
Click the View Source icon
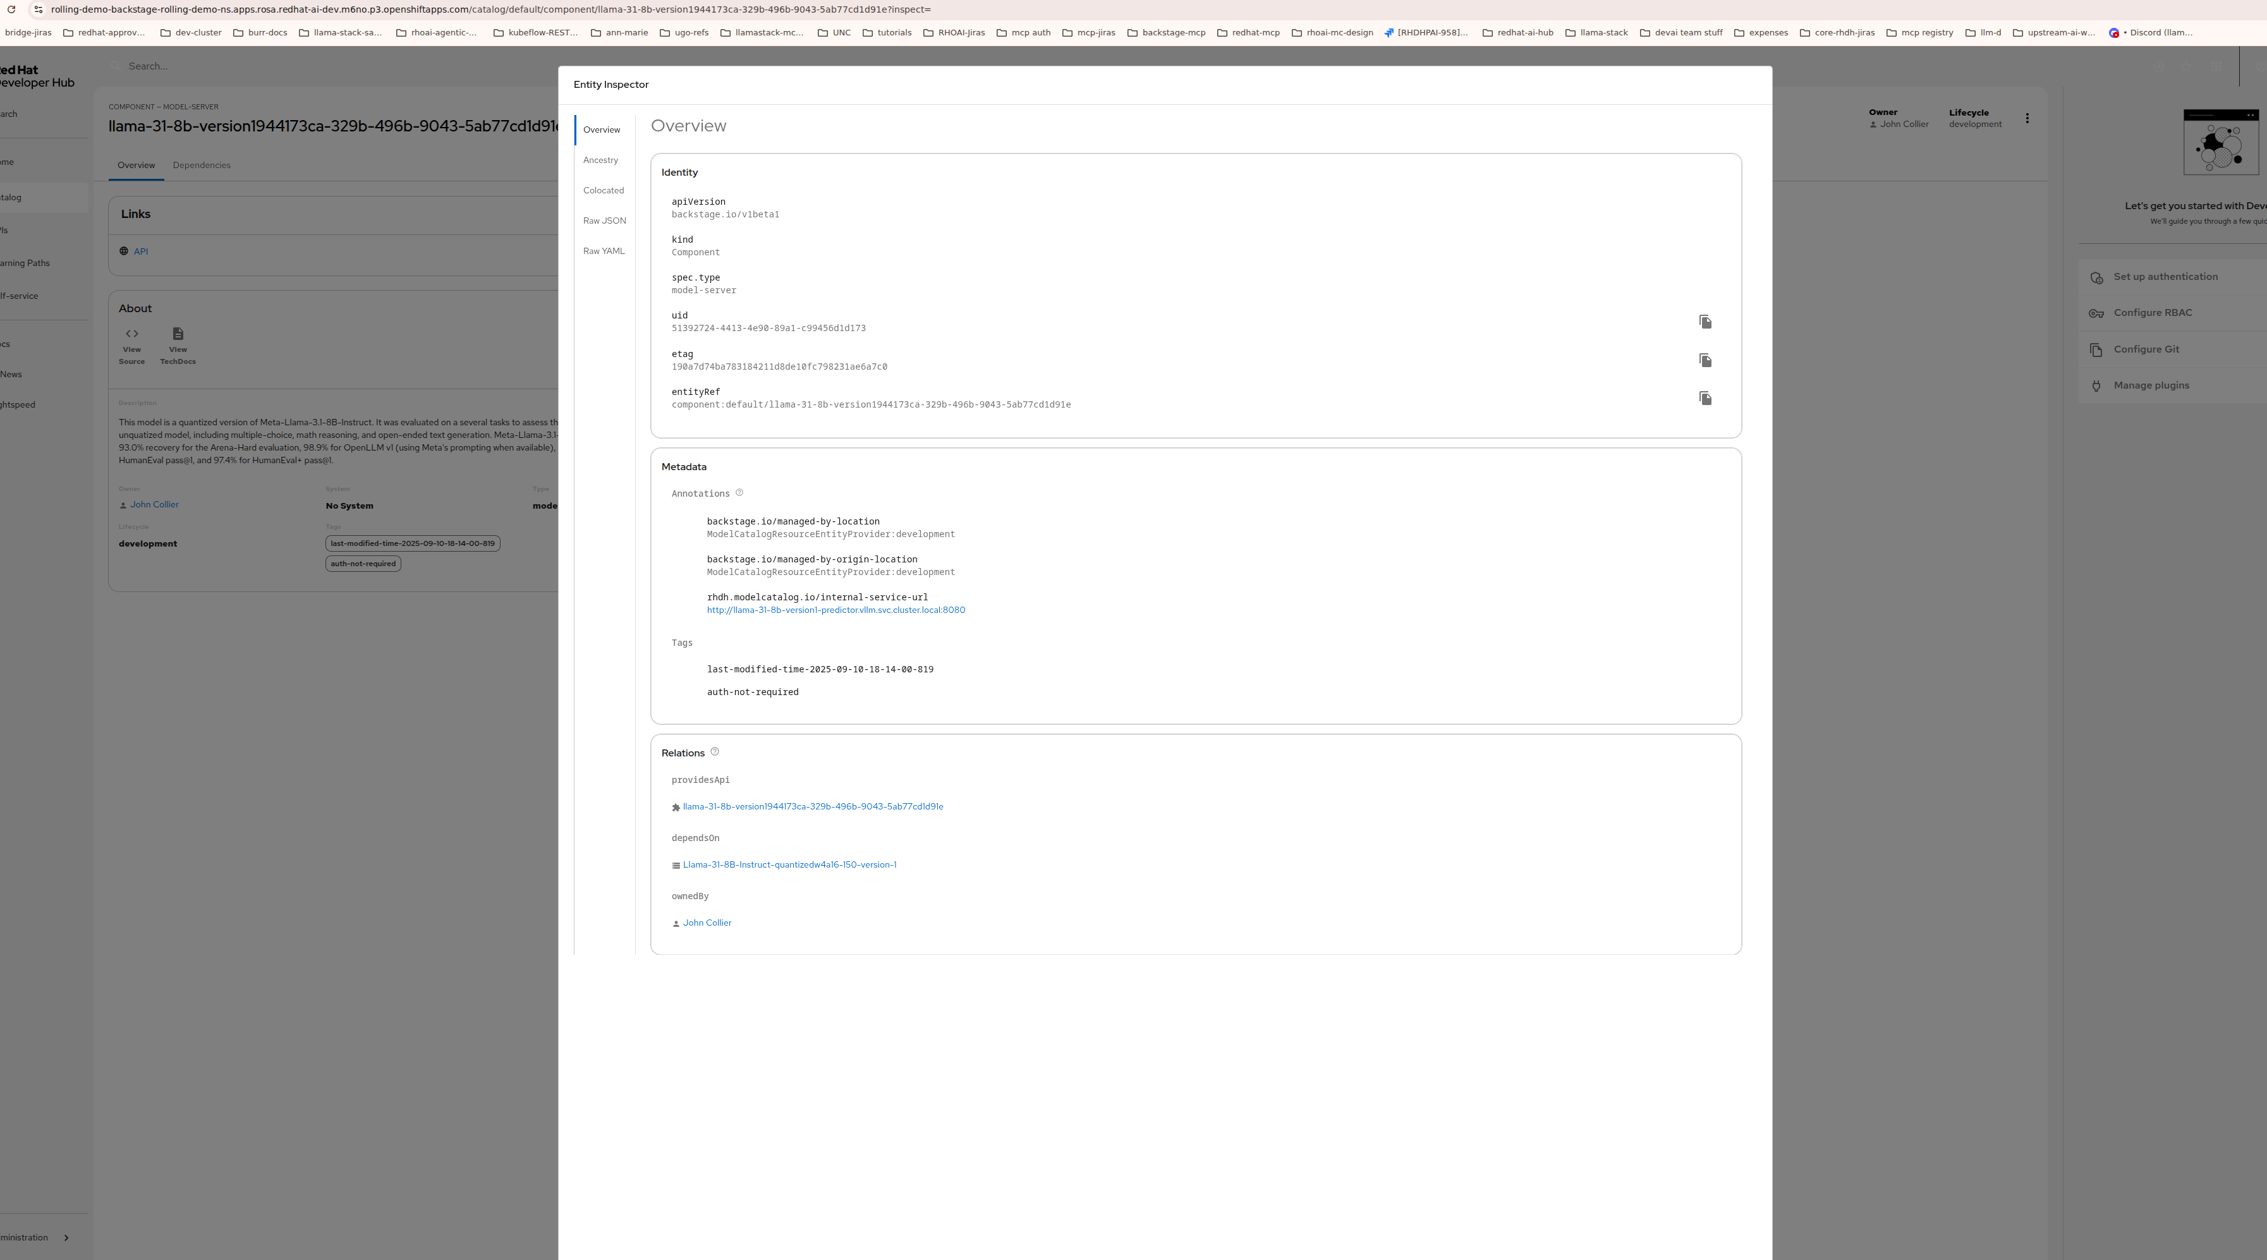click(x=132, y=334)
